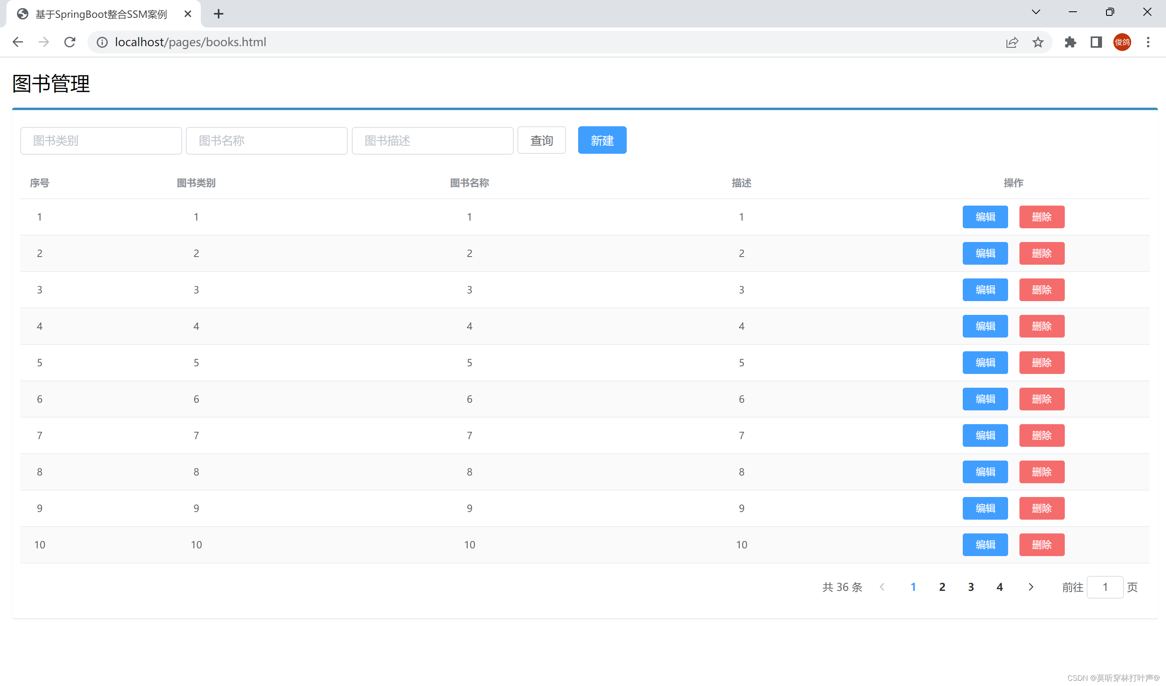
Task: Delete the book in row 9
Action: pos(1042,508)
